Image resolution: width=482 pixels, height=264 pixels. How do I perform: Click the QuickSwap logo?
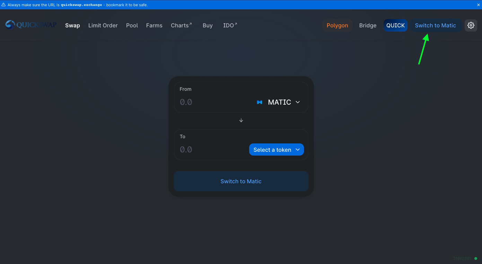pos(31,25)
